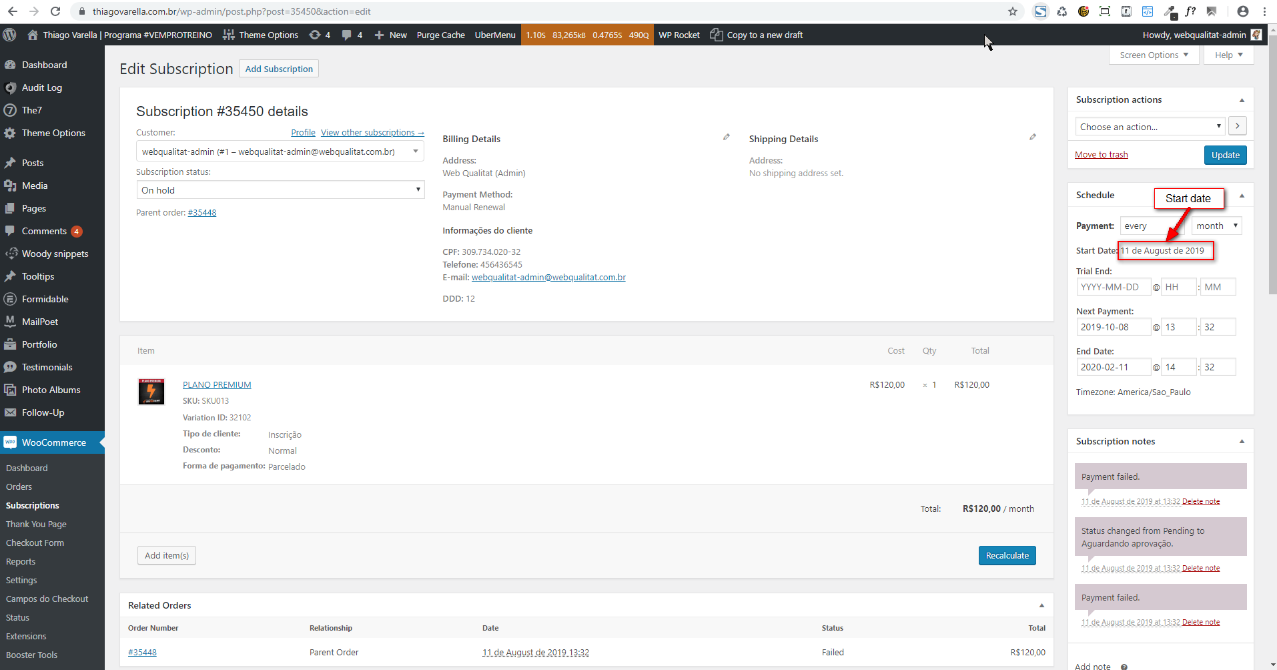Open Reports in the WooCommerce submenu
The image size is (1277, 670).
tap(21, 561)
